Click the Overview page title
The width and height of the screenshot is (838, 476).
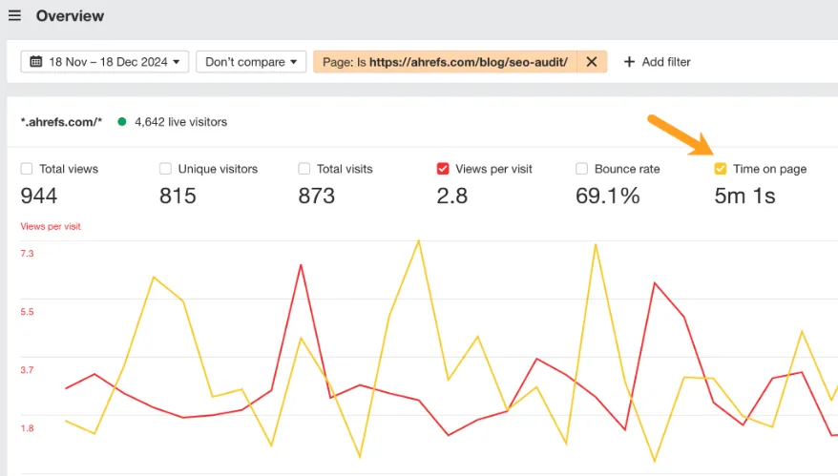70,16
